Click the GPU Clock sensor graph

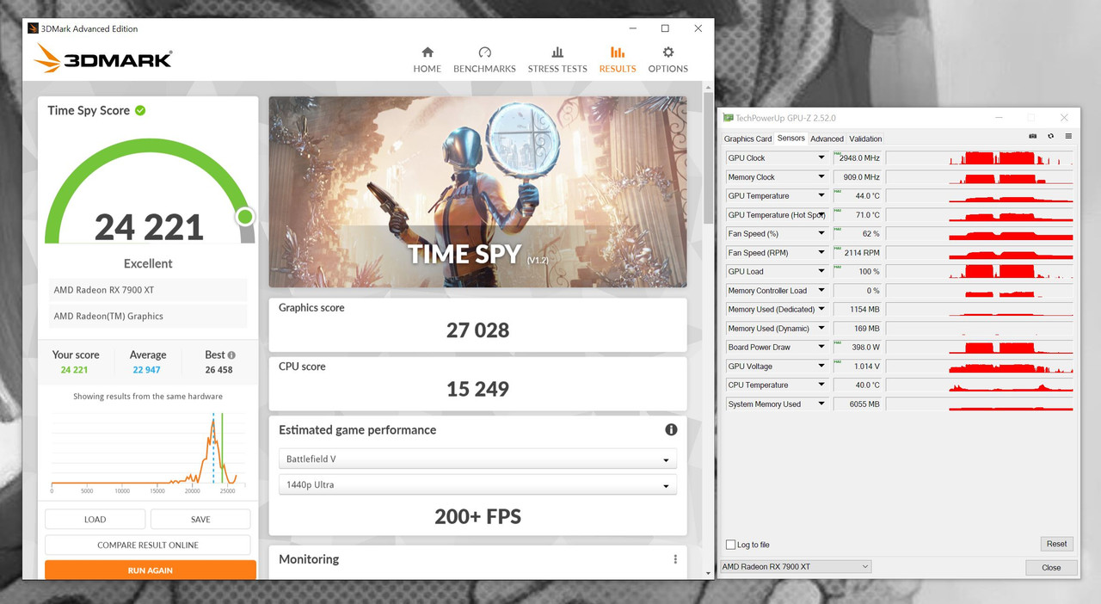click(x=980, y=158)
